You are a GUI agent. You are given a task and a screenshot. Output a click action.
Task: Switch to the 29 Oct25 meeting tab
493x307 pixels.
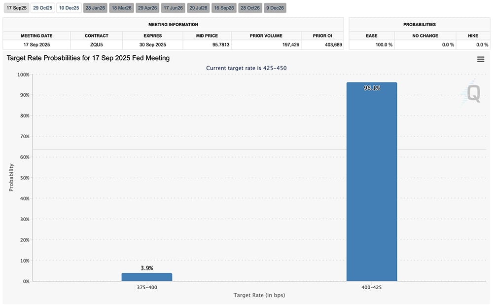(42, 8)
